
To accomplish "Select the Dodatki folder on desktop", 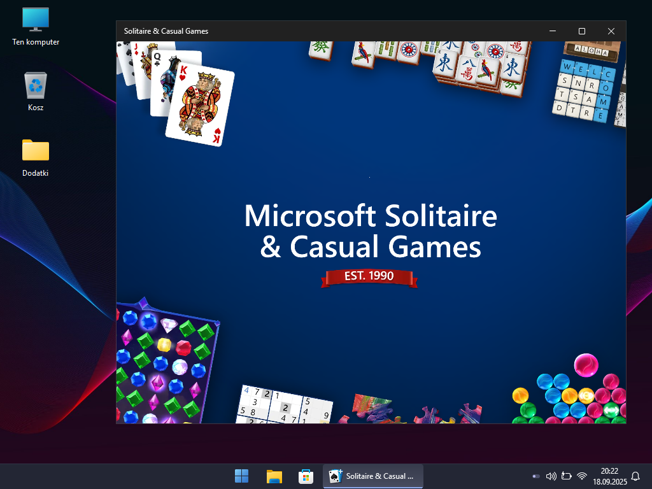I will click(36, 157).
